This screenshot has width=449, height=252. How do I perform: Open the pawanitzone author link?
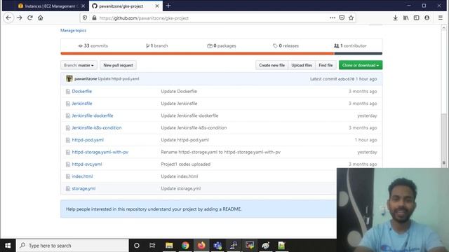click(x=86, y=78)
